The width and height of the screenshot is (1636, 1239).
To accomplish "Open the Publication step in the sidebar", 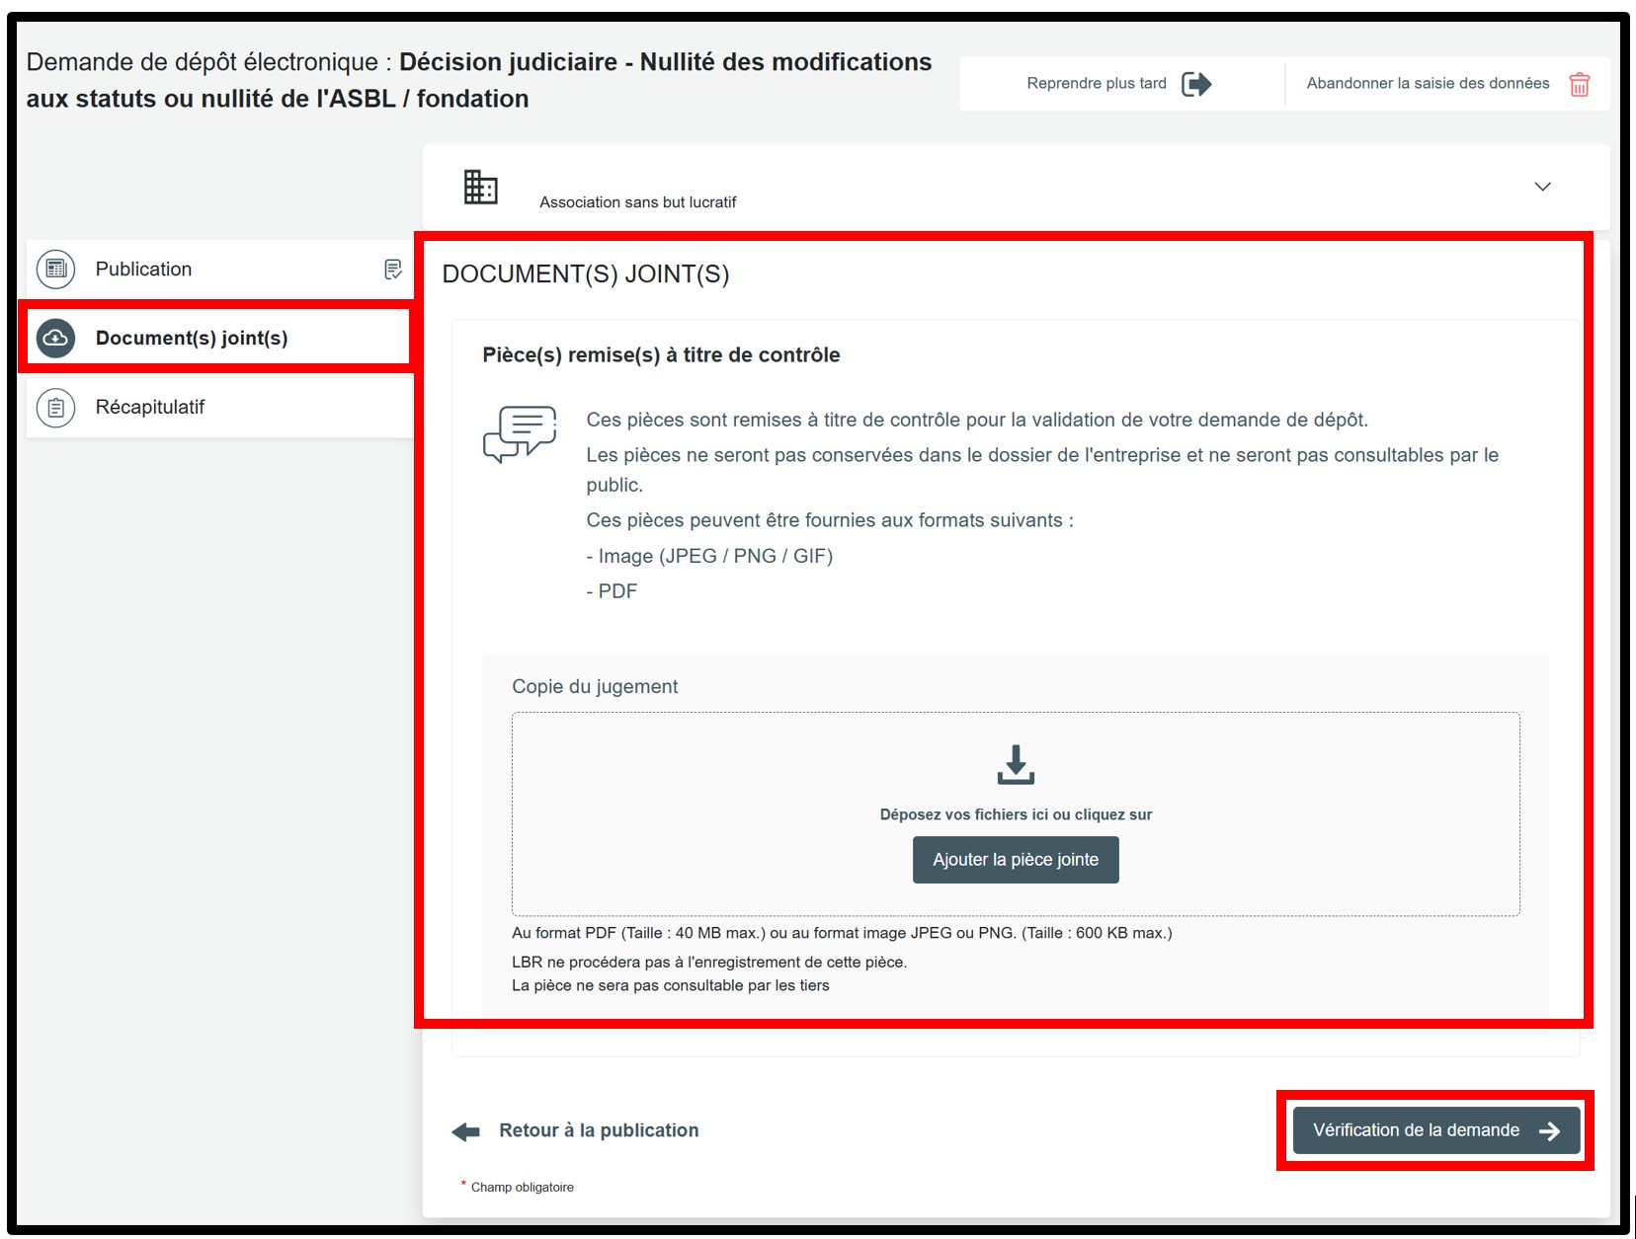I will click(144, 270).
